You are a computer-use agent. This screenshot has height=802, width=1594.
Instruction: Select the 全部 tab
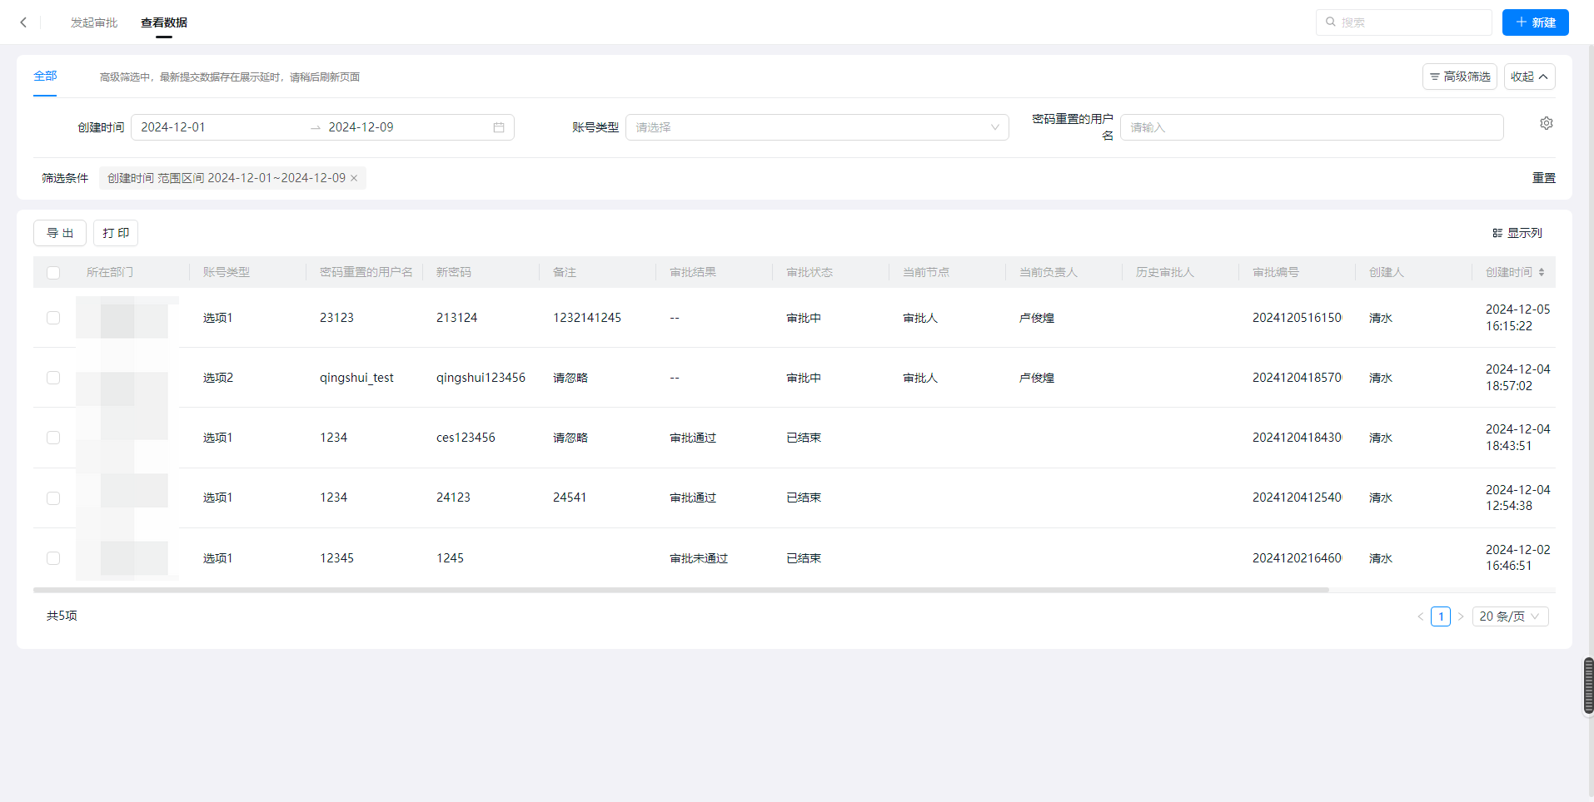[45, 76]
